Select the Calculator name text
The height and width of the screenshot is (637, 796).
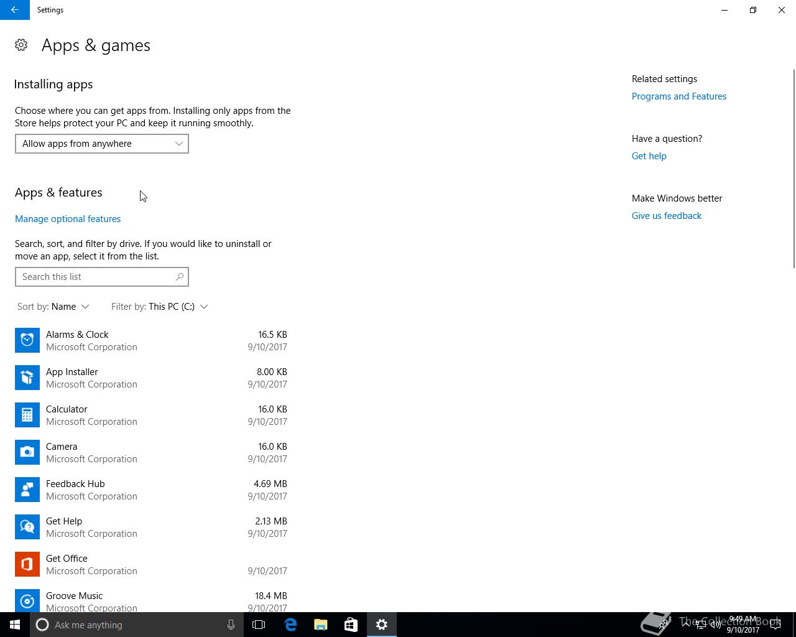(67, 409)
